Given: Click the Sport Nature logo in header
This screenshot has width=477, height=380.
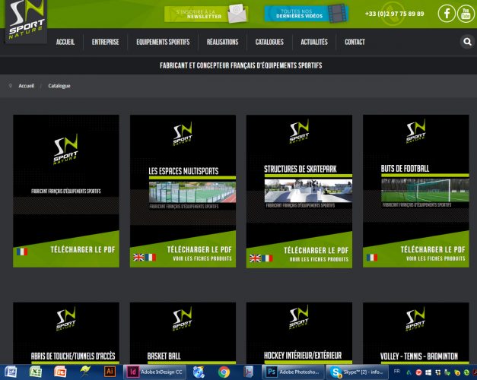Looking at the screenshot, I should [x=24, y=21].
